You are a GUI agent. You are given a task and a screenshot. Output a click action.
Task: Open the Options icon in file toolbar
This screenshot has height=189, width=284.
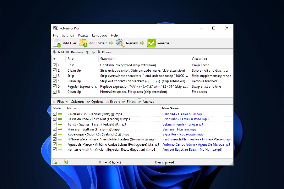(88, 102)
